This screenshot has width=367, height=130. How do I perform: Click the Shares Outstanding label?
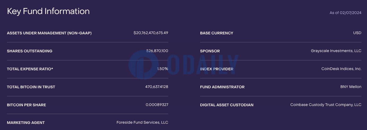[x=30, y=51]
